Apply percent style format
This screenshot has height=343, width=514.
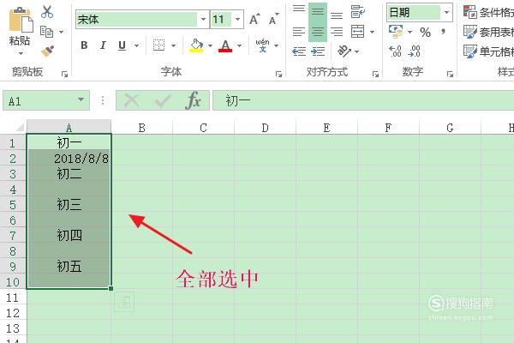coord(425,33)
